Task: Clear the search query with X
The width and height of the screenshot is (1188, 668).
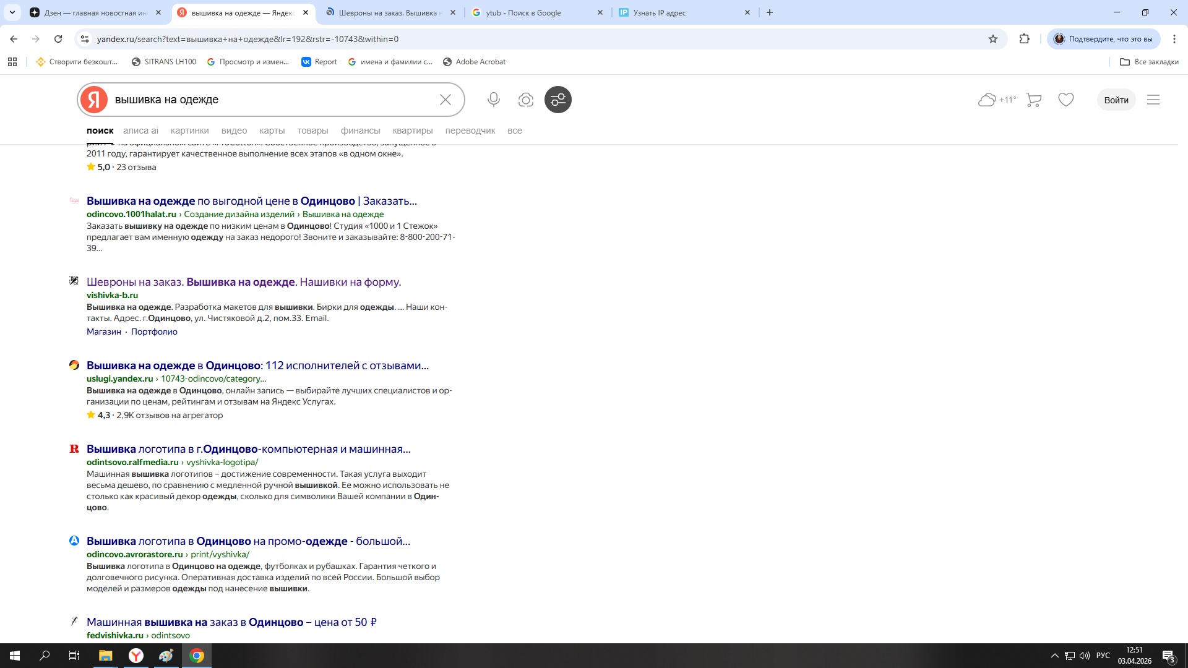Action: [x=445, y=100]
